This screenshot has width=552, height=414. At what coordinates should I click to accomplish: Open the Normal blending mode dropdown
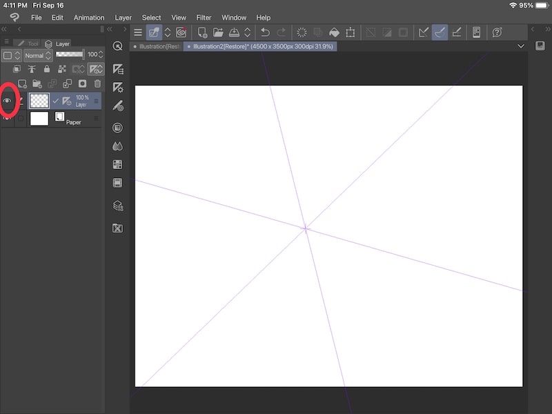37,55
